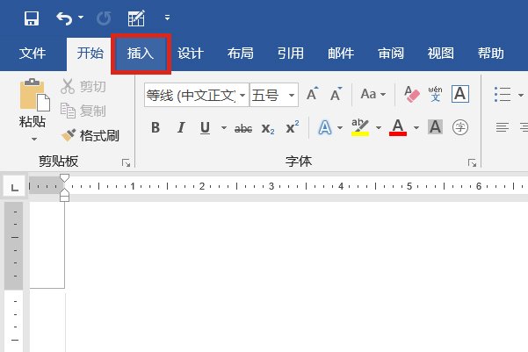Open the Text Effects dropdown arrow
The height and width of the screenshot is (352, 528).
click(340, 128)
